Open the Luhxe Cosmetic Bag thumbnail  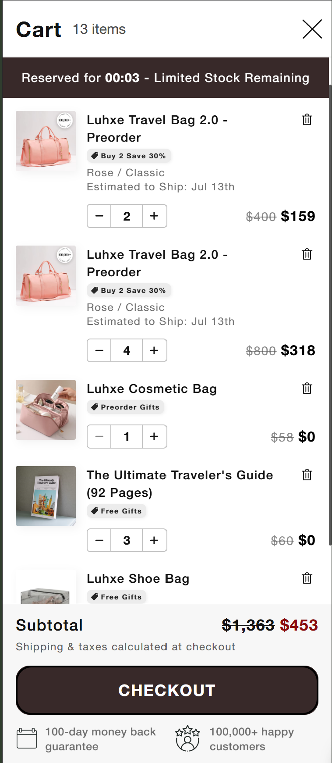[x=46, y=410]
